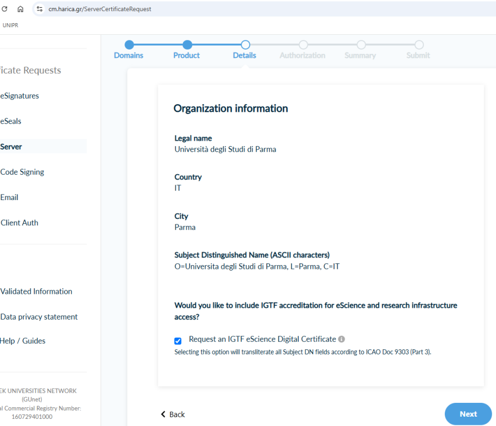
Task: Open eSignatures in the sidebar
Action: (19, 96)
